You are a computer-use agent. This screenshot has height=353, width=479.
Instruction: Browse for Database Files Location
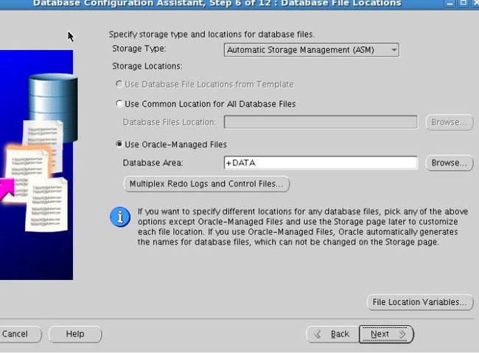pyautogui.click(x=449, y=122)
